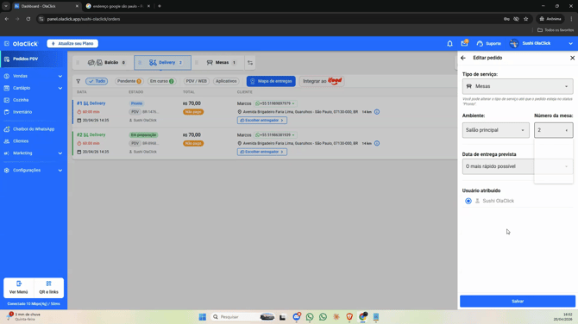578x324 pixels.
Task: Toggle the PDV / WEB filter chip
Action: 196,81
